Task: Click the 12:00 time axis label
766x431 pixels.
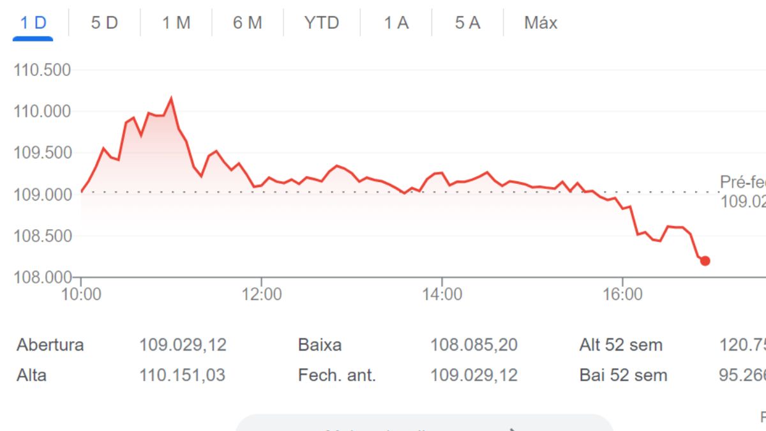Action: [262, 294]
